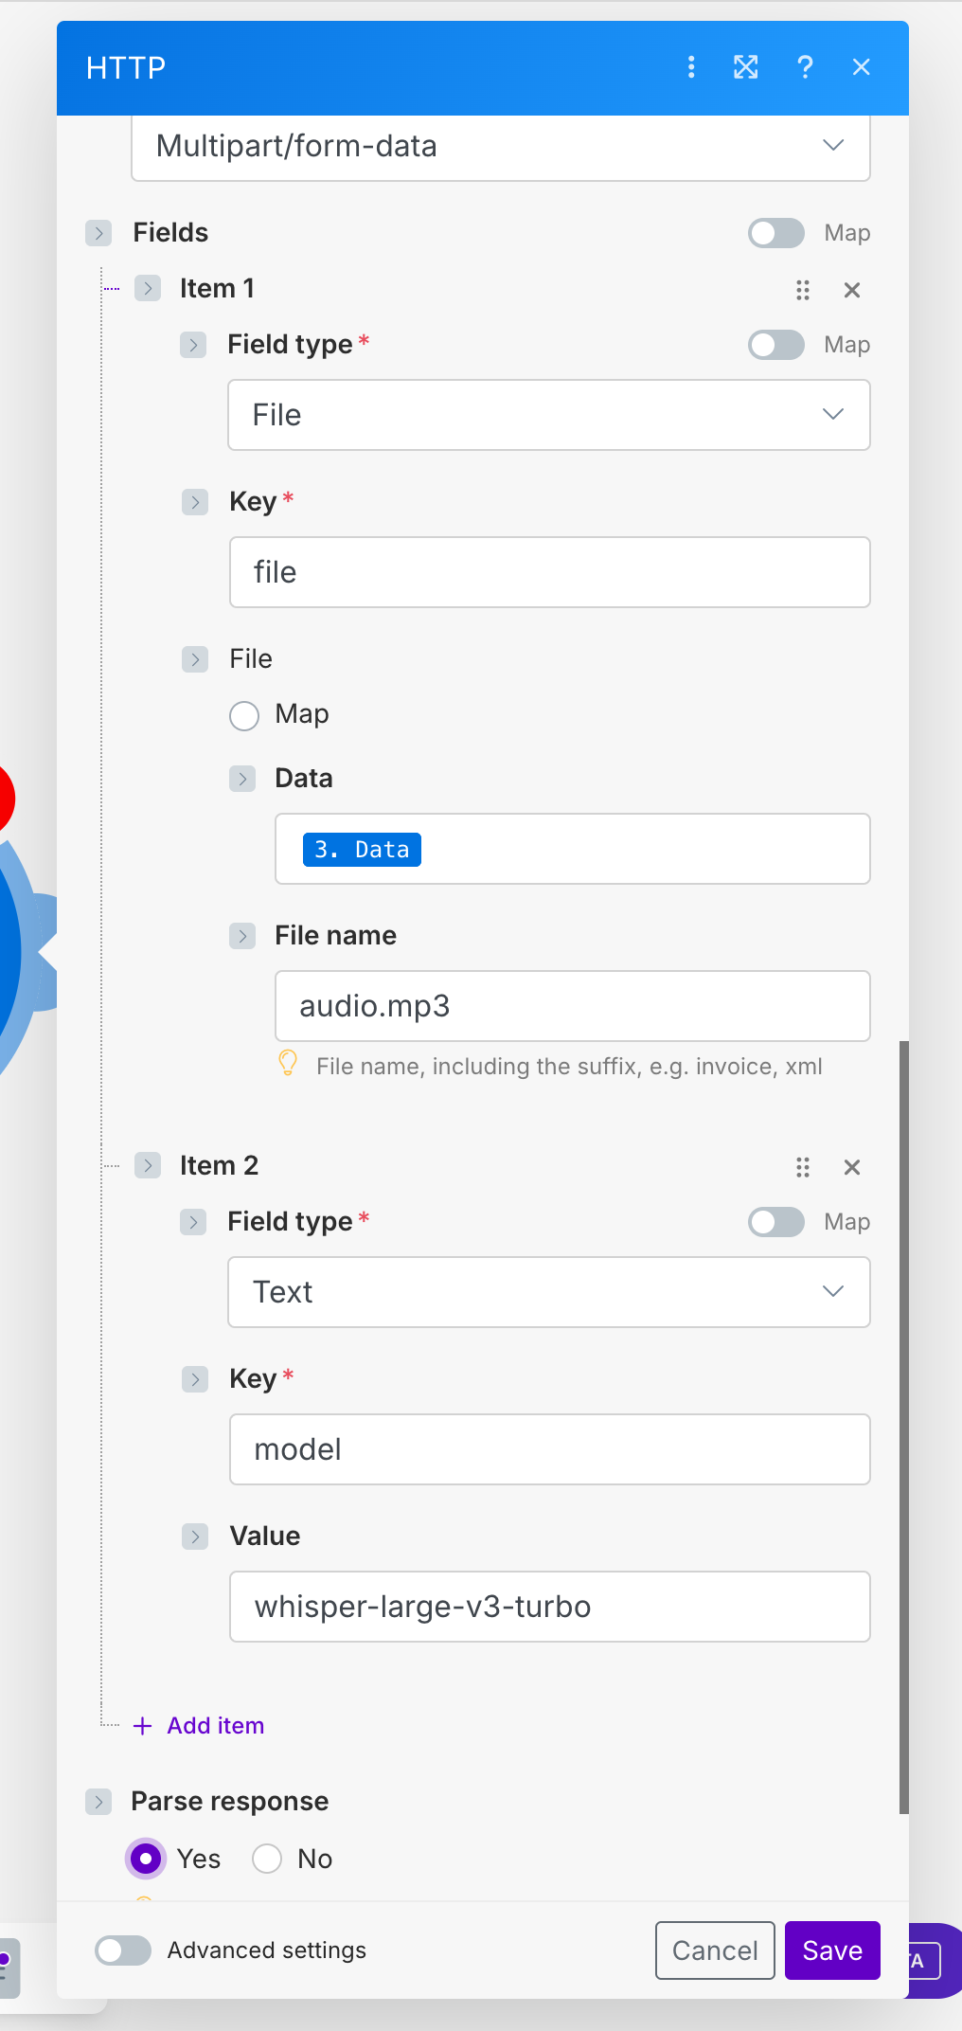Click the Value field whisper-large-v3-turbo

[550, 1607]
